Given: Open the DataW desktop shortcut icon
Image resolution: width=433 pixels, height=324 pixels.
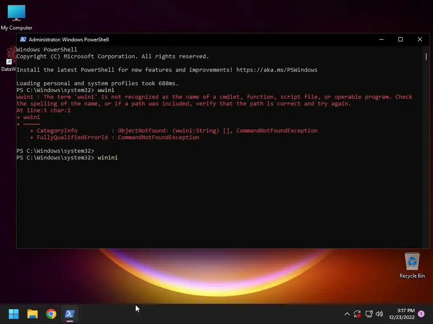Looking at the screenshot, I should pyautogui.click(x=8, y=59).
